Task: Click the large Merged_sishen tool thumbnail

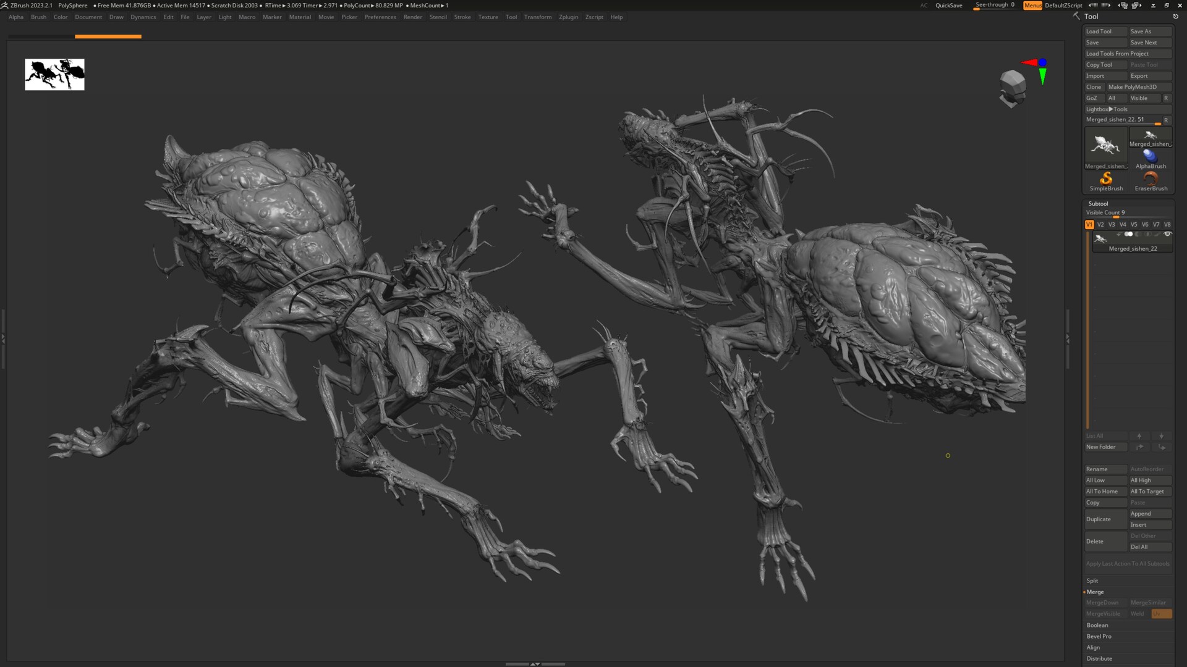Action: tap(1106, 145)
